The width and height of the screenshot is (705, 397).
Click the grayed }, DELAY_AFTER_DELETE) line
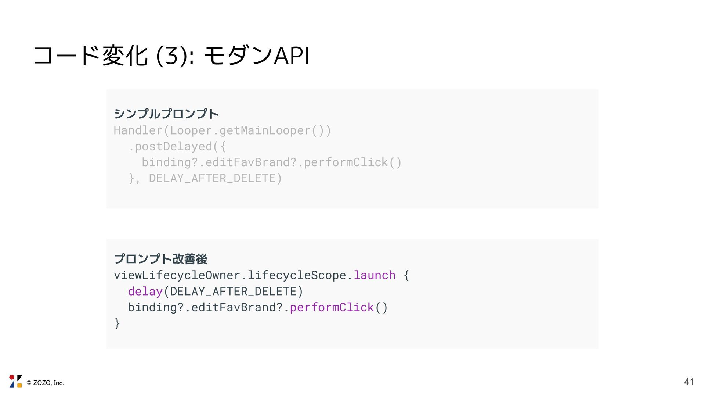click(x=205, y=178)
